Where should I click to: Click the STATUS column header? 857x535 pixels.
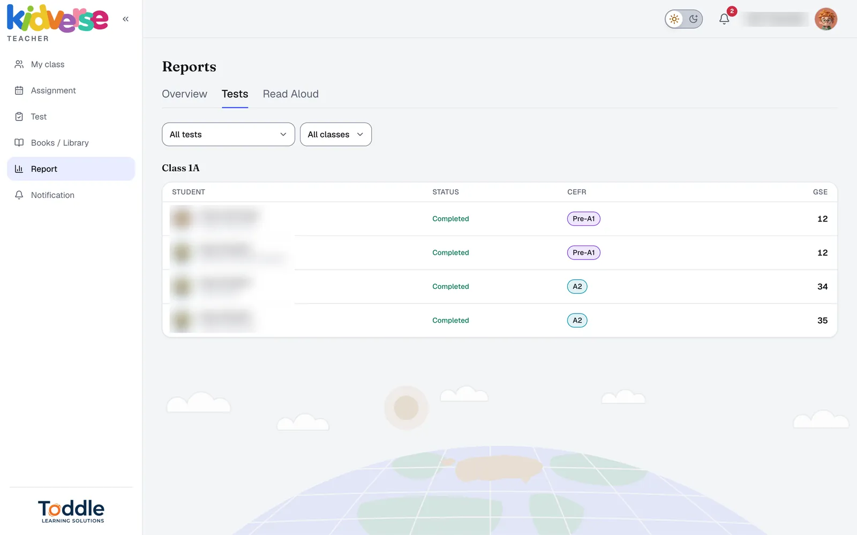coord(446,192)
